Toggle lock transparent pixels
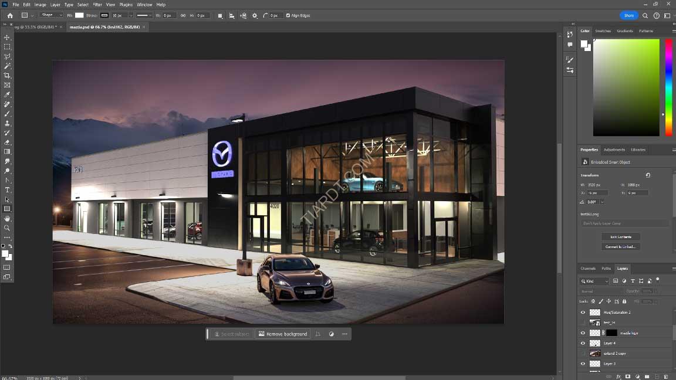This screenshot has height=380, width=676. (593, 301)
